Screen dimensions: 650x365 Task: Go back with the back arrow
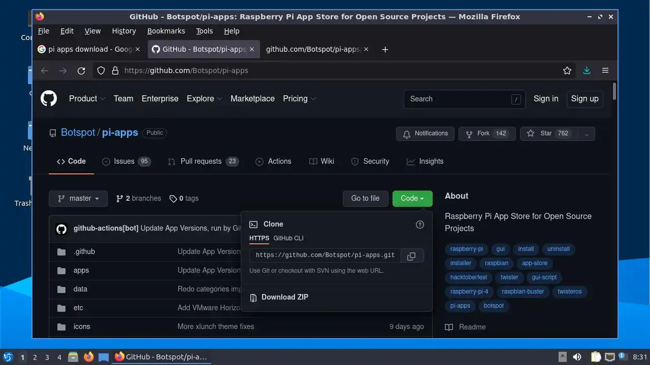point(45,70)
